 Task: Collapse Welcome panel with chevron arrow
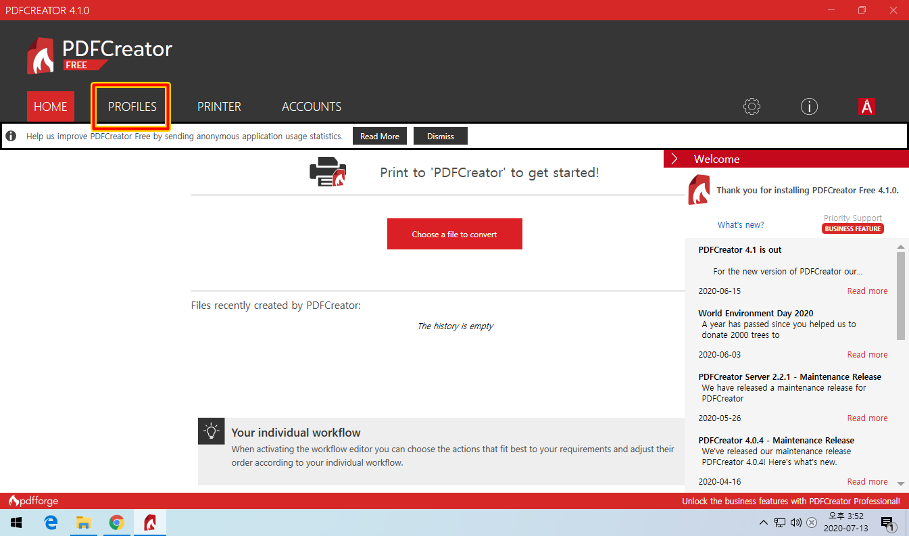pos(674,159)
